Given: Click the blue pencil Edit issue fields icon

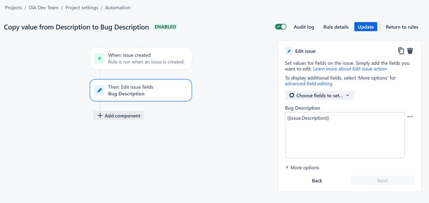Looking at the screenshot, I should [100, 90].
